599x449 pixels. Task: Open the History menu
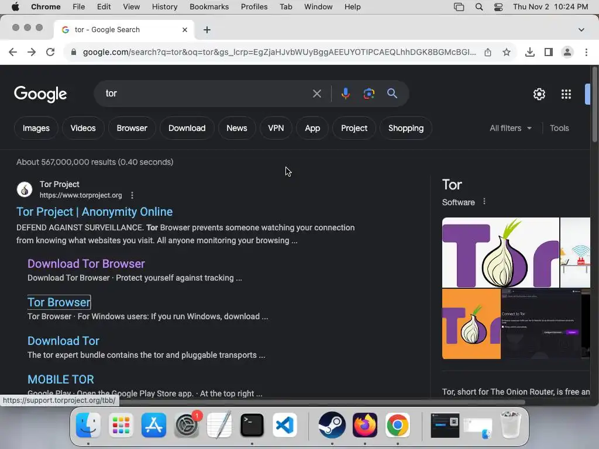[x=164, y=7]
